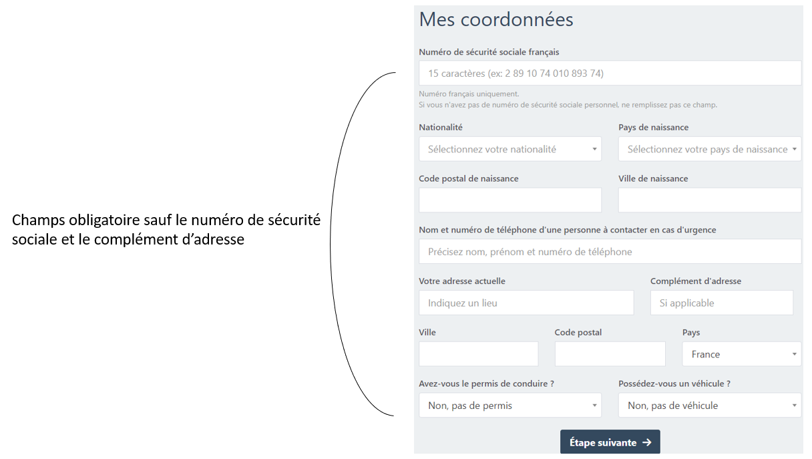
Task: Open the Pays dropdown showing France
Action: point(741,354)
